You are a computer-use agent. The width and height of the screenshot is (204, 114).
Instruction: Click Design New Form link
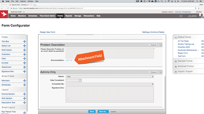pyautogui.click(x=47, y=32)
